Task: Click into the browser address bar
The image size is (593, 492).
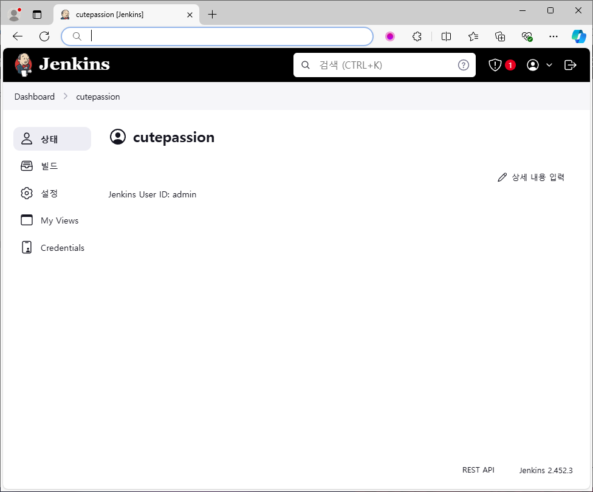Action: [x=217, y=36]
